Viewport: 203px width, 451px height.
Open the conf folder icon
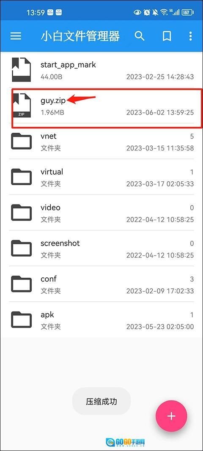coord(21,284)
